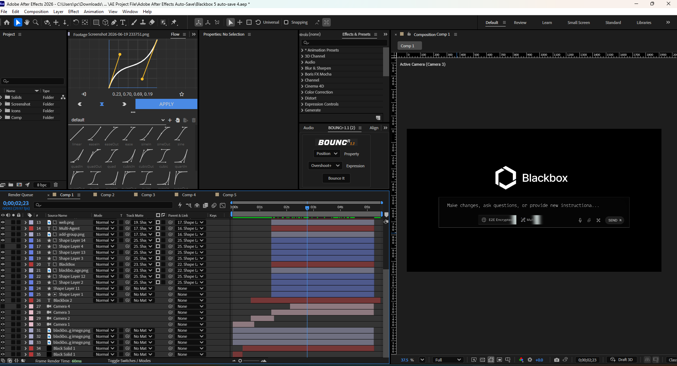Hide the web.png layer with eye toggle

click(3, 222)
